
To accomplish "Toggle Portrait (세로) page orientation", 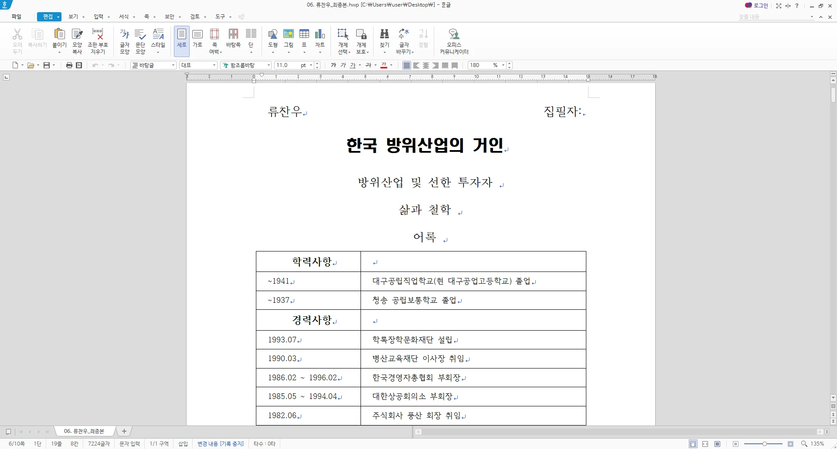I will 182,41.
